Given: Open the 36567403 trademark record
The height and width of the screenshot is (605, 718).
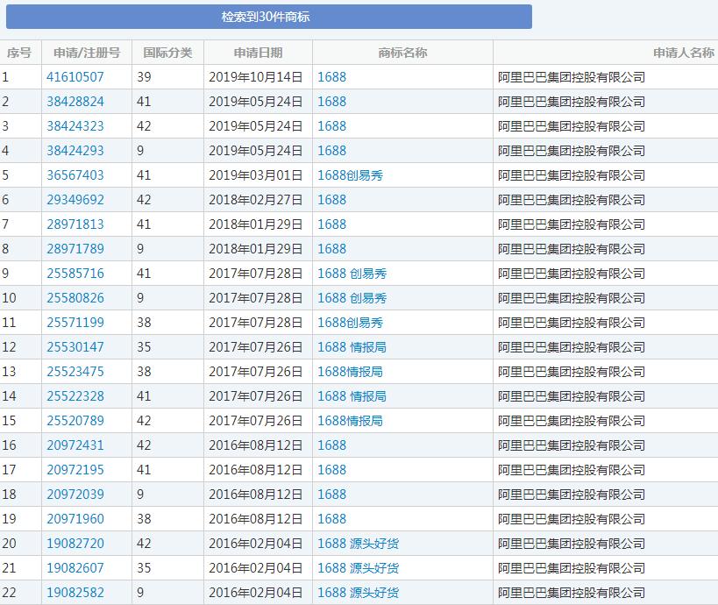Looking at the screenshot, I should point(75,175).
